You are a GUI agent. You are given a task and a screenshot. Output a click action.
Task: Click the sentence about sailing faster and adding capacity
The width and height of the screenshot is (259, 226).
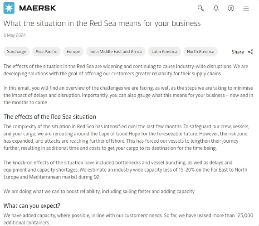(99, 192)
